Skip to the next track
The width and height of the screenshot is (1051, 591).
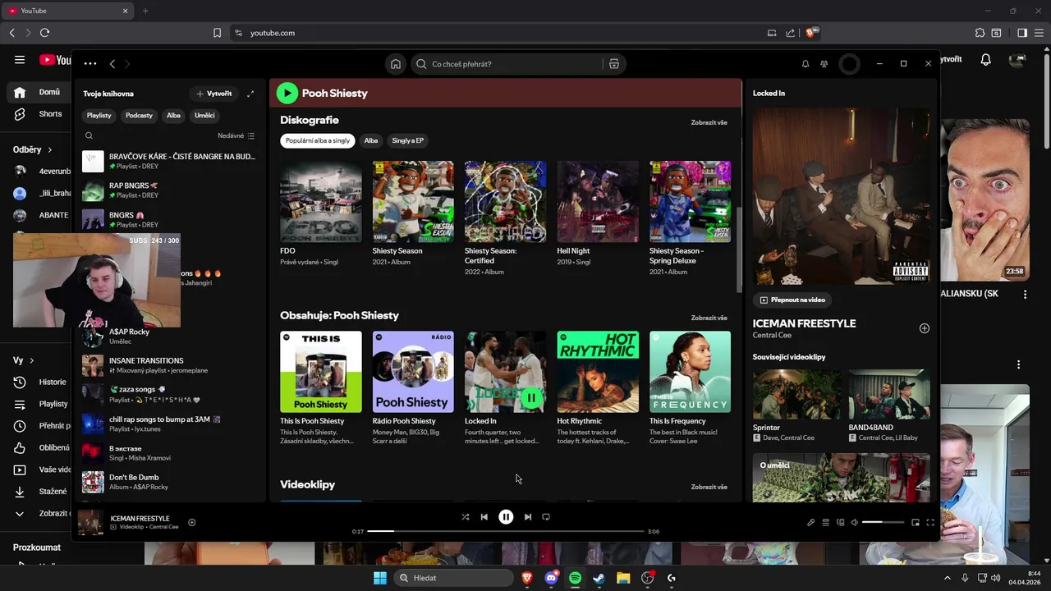coord(528,517)
